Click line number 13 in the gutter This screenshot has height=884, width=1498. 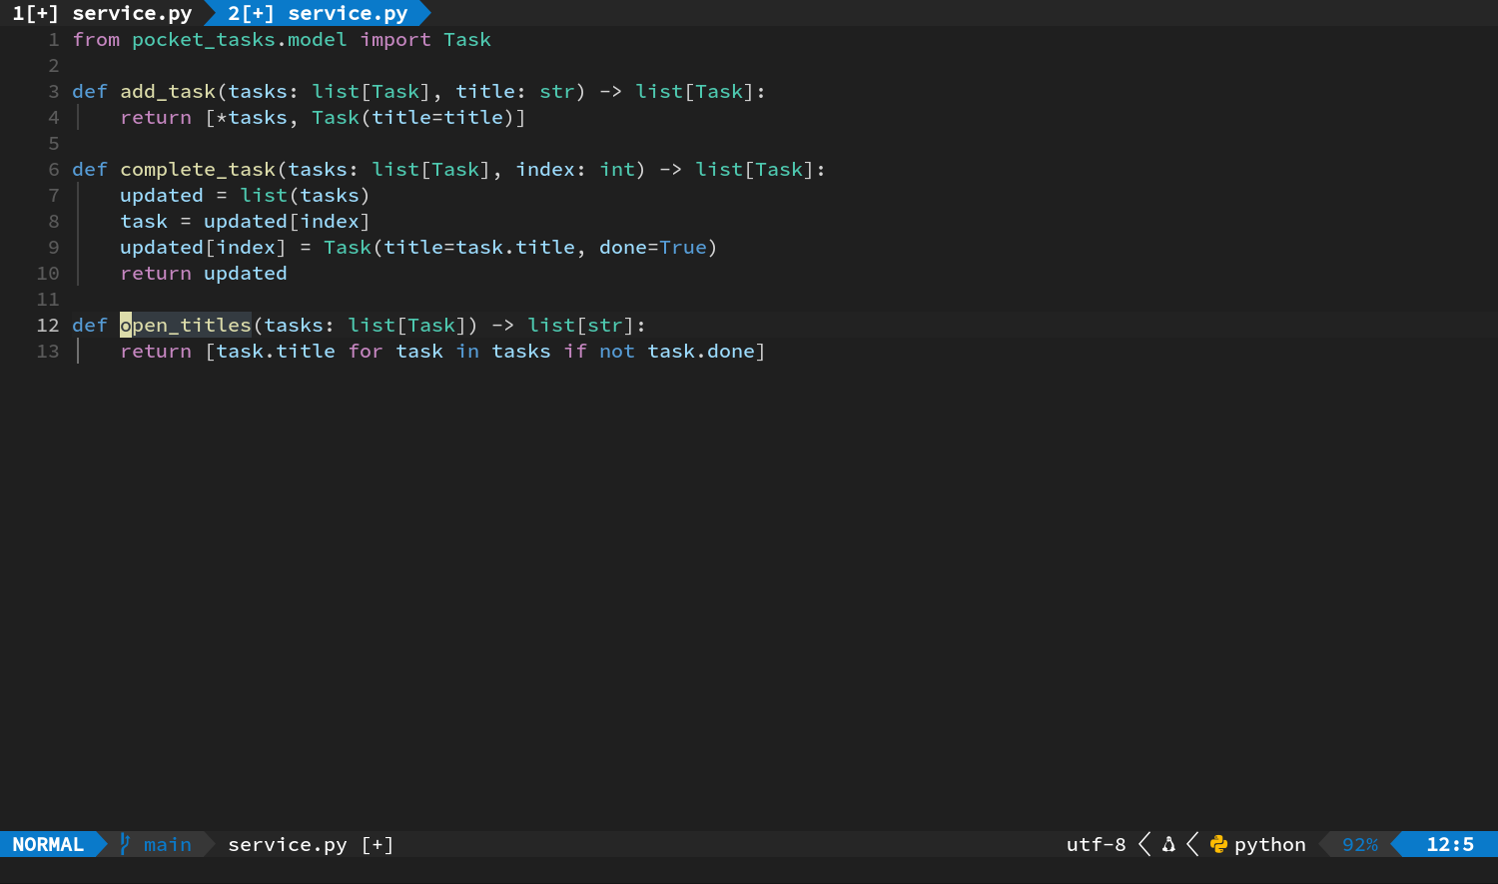pos(48,351)
